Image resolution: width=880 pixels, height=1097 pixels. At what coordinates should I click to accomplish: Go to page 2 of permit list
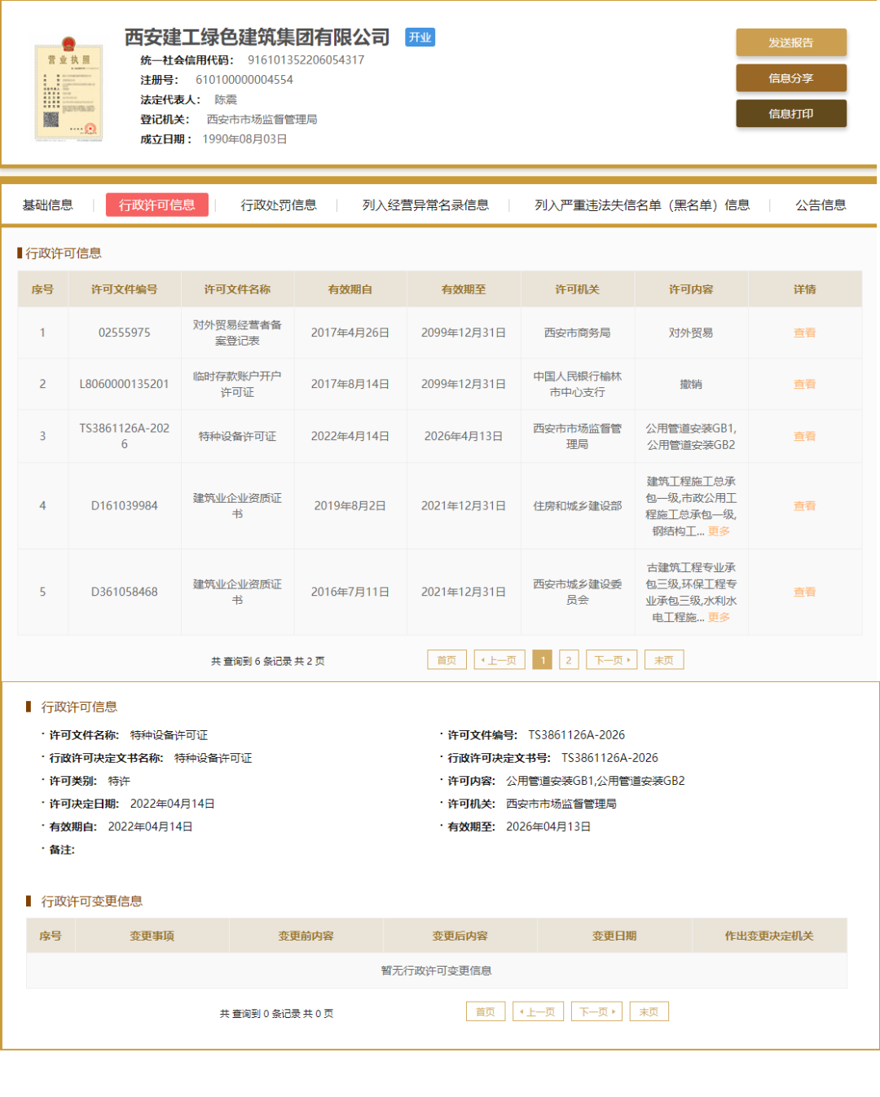point(569,660)
